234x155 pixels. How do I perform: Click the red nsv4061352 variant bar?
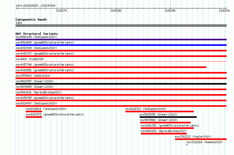167,128
